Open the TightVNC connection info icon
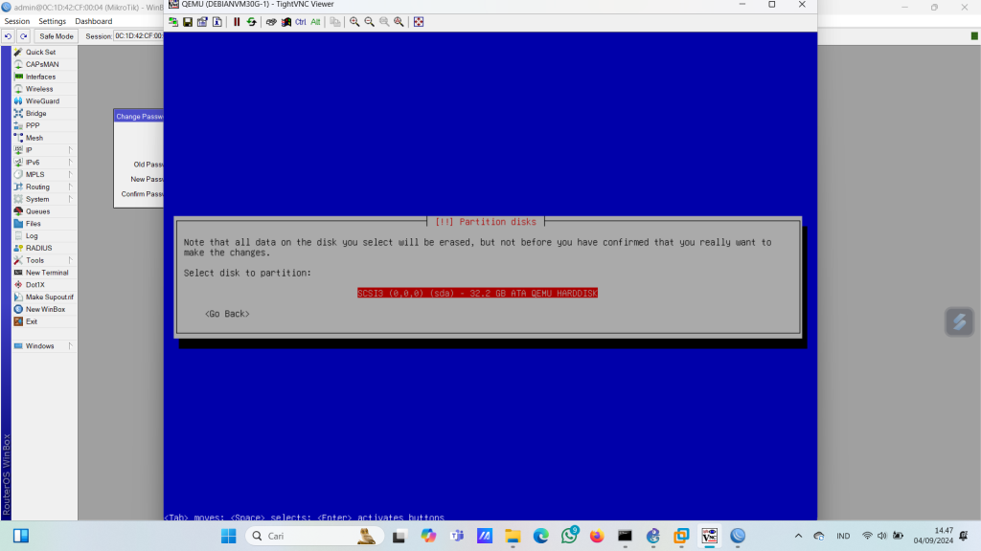Image resolution: width=981 pixels, height=551 pixels. tap(217, 22)
